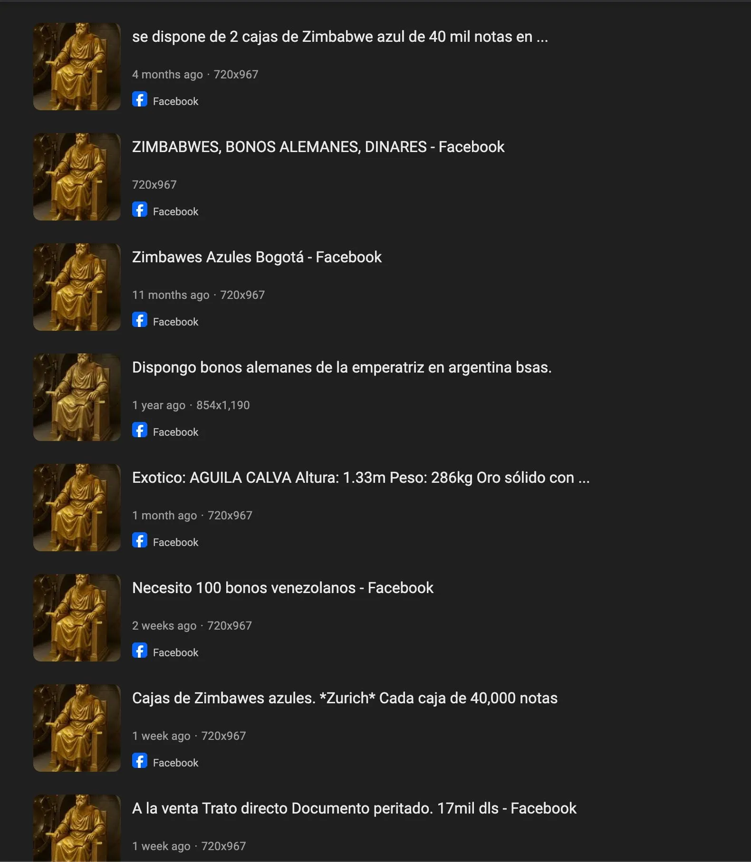Open 'Cajas de Zimbawes azules' Zurich result
The height and width of the screenshot is (862, 751).
(x=345, y=698)
